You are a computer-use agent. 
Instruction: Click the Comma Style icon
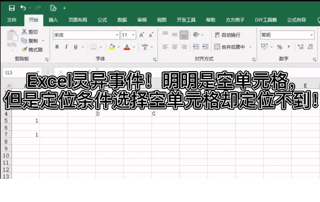click(289, 47)
